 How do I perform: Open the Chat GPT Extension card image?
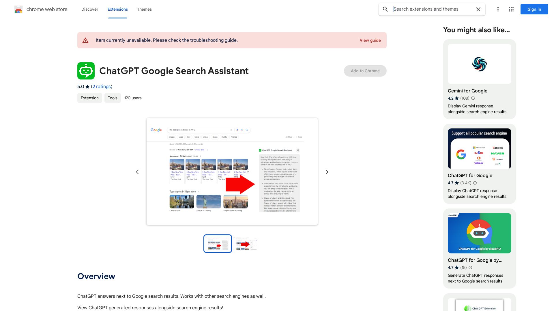coord(480,305)
